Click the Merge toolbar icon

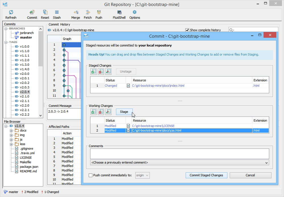pos(76,12)
